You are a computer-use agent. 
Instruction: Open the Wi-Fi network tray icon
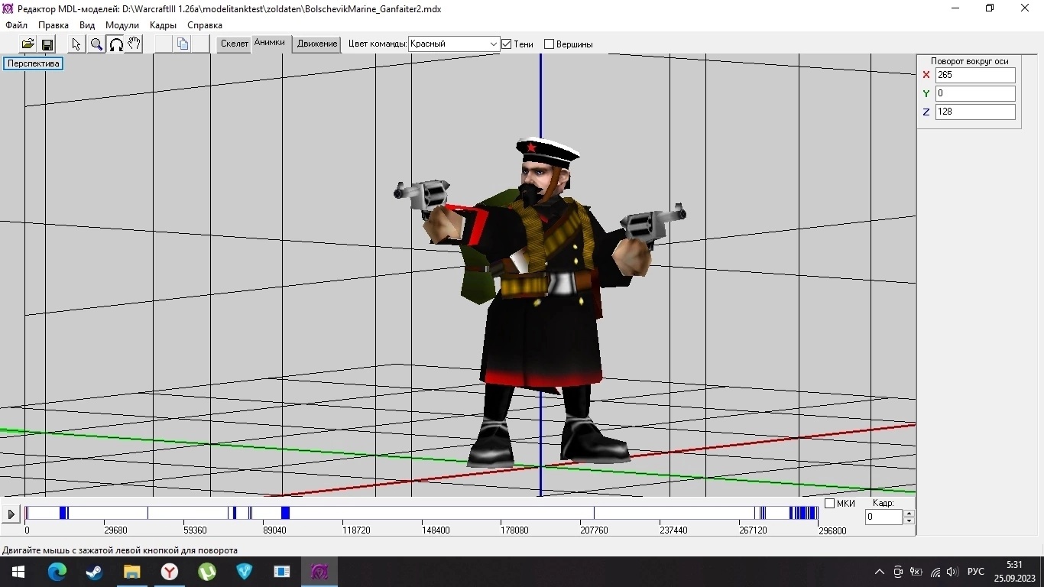point(935,572)
